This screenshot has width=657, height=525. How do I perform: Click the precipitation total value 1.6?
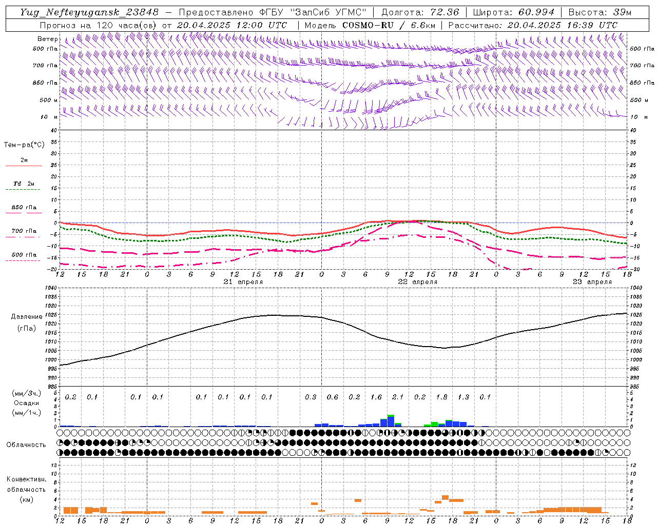[x=376, y=397]
